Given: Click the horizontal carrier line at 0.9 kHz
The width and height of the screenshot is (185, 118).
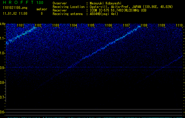Looking at the screenshot, I should click(94, 67).
